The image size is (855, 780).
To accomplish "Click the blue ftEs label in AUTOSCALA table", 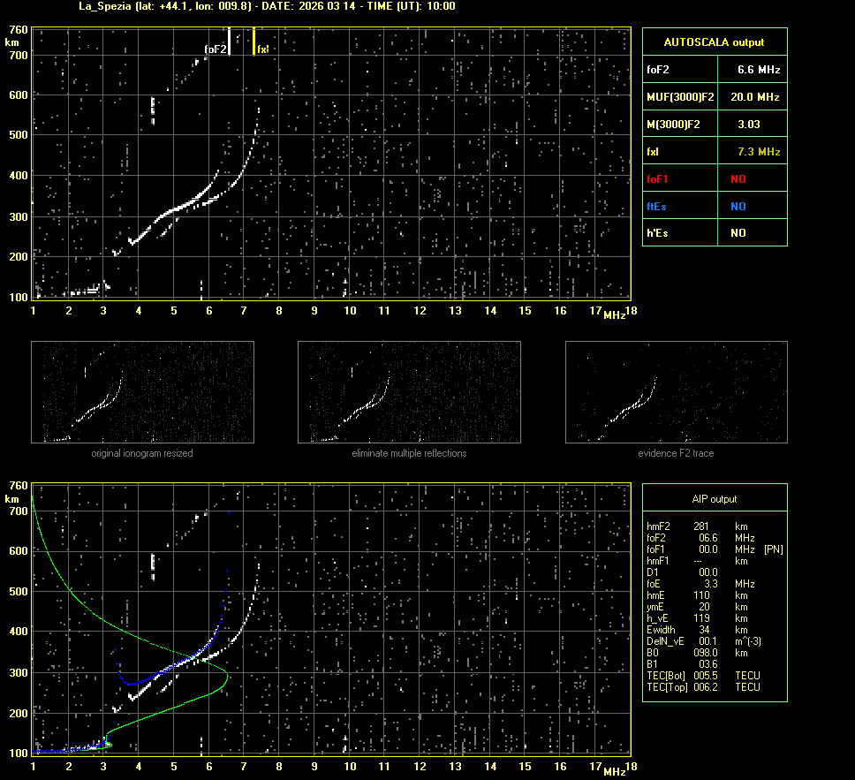I will [x=658, y=206].
